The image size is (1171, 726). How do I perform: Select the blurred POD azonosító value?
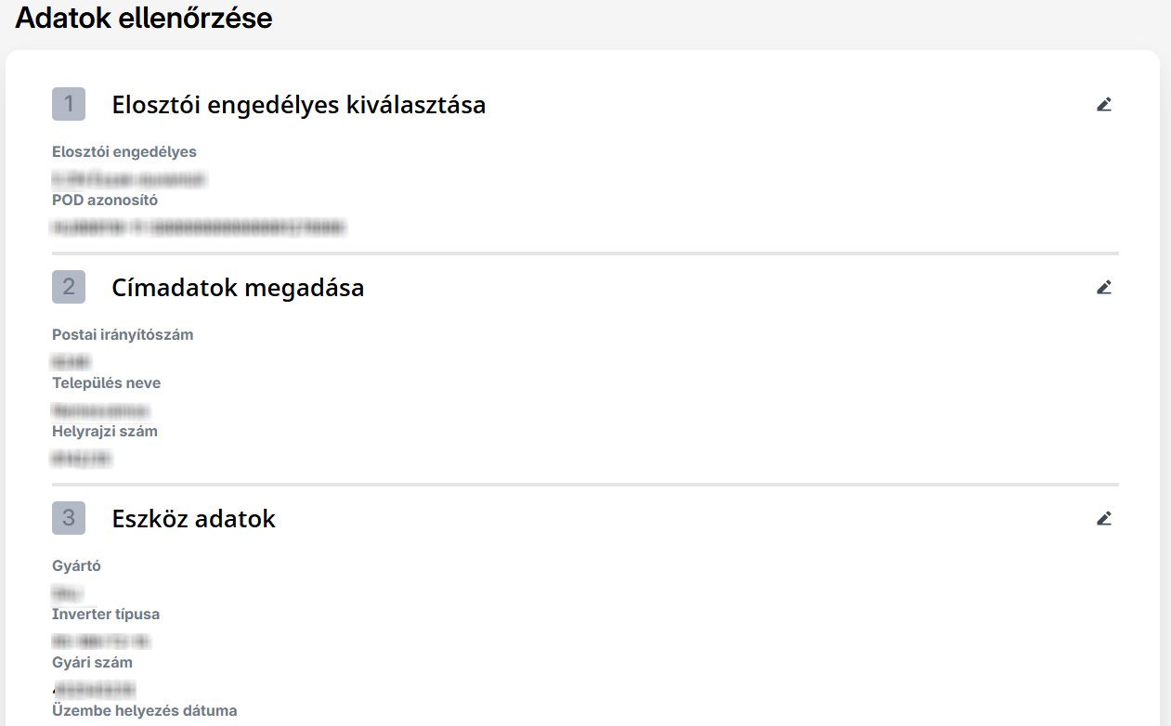tap(199, 227)
